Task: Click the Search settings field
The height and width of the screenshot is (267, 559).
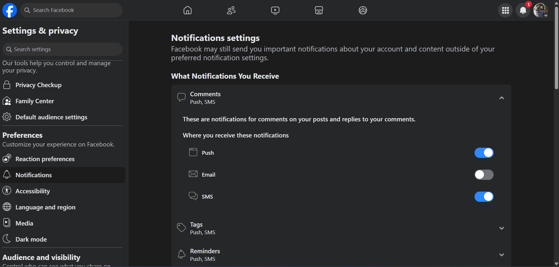Action: point(62,49)
